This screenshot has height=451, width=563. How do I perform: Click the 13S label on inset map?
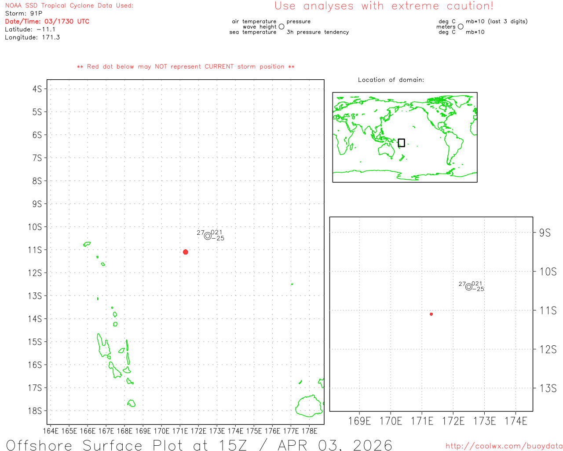548,388
